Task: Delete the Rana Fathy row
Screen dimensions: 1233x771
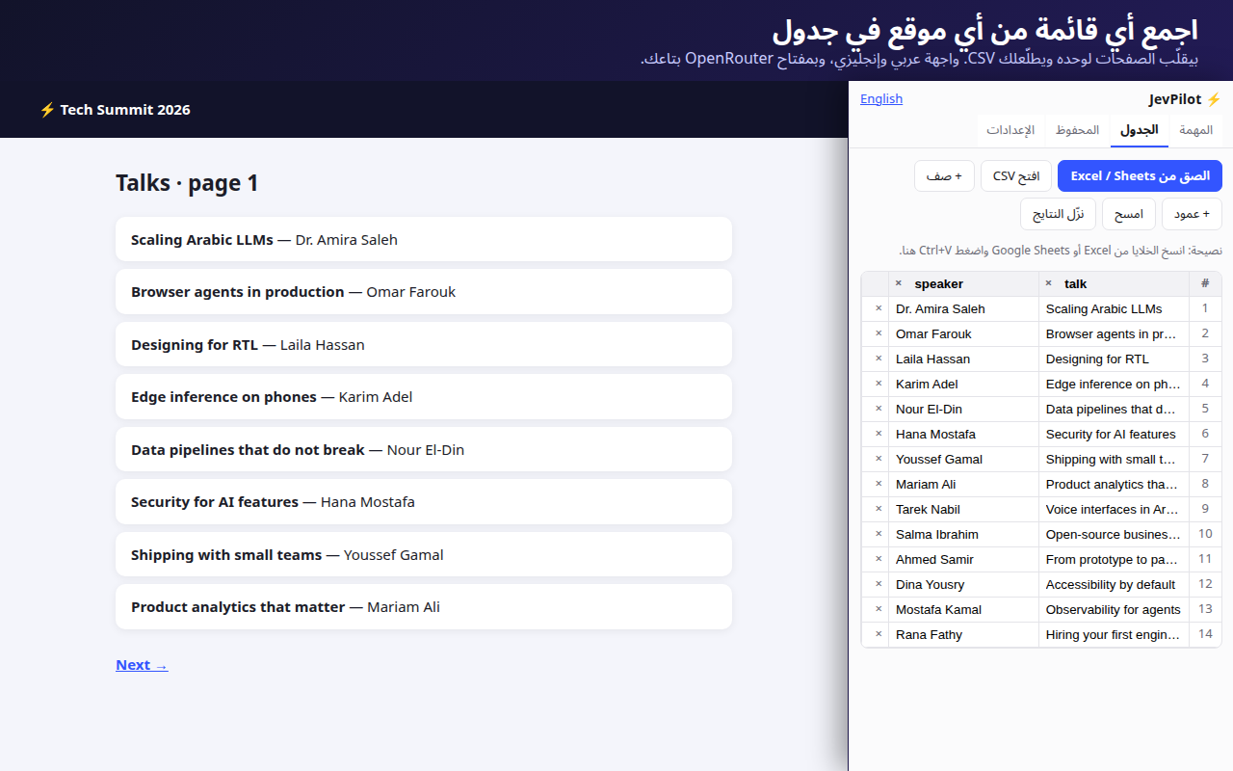Action: click(879, 634)
